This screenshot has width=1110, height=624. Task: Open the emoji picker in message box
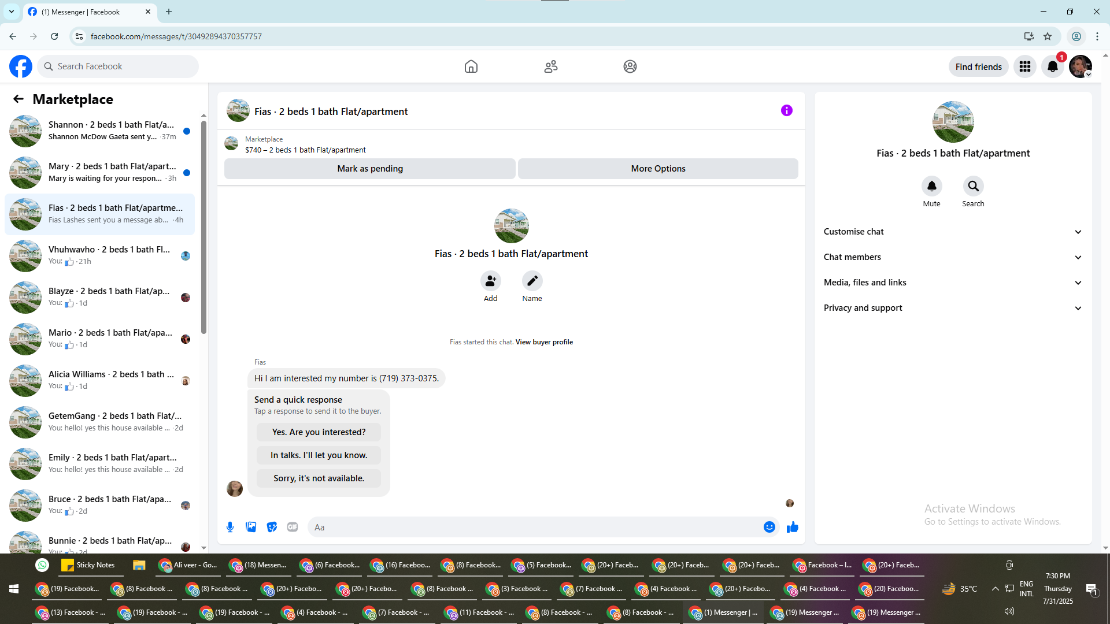(x=769, y=527)
